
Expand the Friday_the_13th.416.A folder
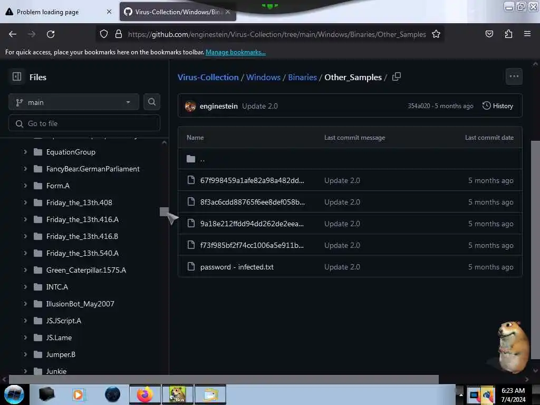25,219
